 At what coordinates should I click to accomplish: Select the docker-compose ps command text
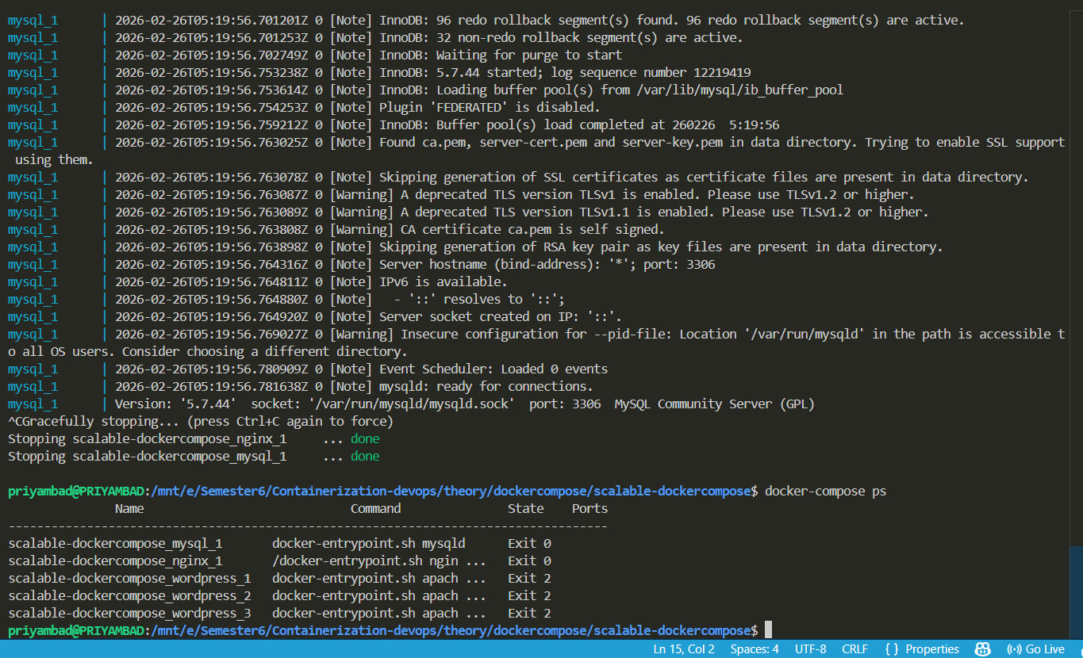coord(825,490)
